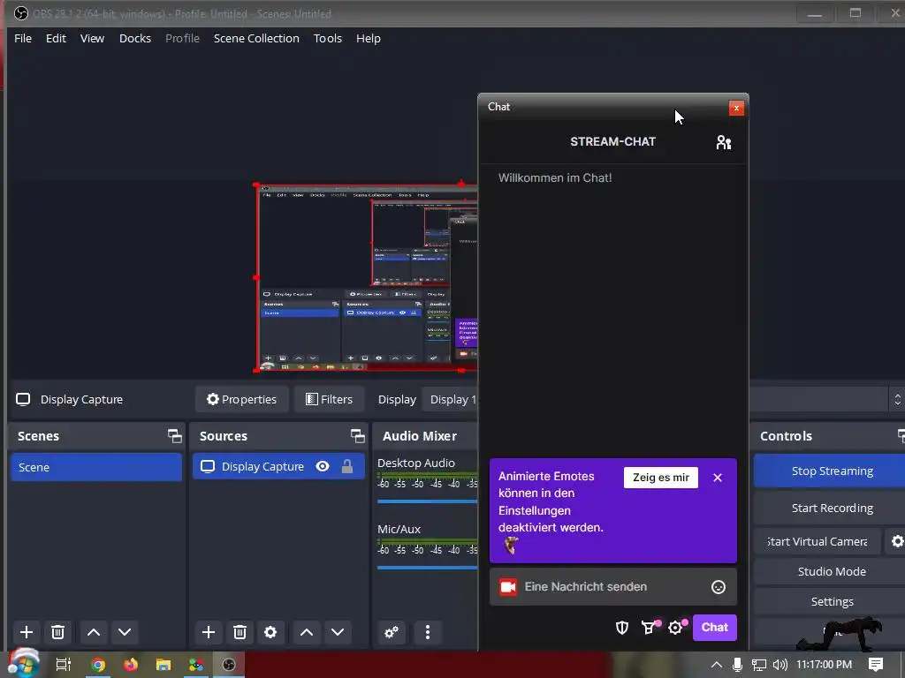Remove selected source with trash icon
Image resolution: width=905 pixels, height=678 pixels.
[240, 632]
